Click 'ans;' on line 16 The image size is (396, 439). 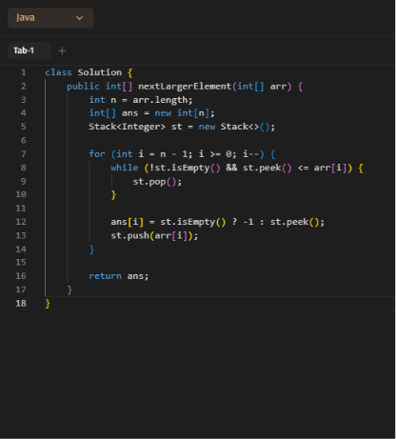(x=138, y=276)
